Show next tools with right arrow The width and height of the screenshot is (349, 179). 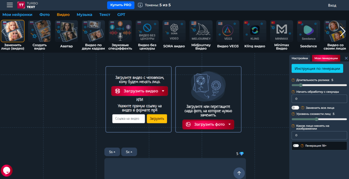(x=343, y=31)
